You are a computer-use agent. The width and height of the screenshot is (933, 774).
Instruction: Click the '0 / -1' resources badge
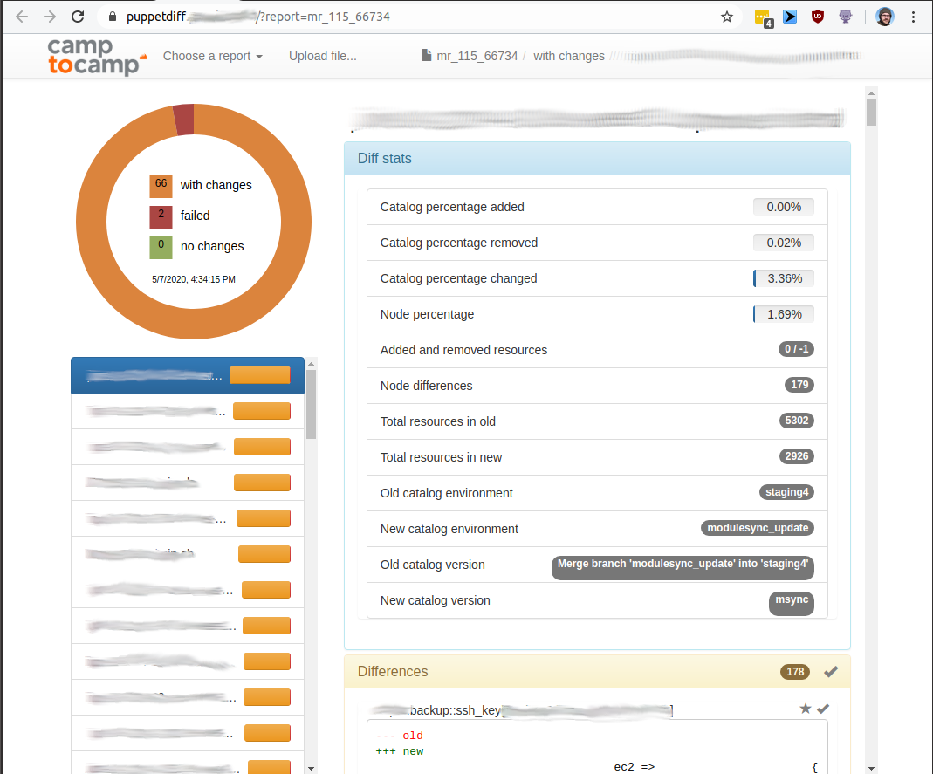pyautogui.click(x=796, y=349)
